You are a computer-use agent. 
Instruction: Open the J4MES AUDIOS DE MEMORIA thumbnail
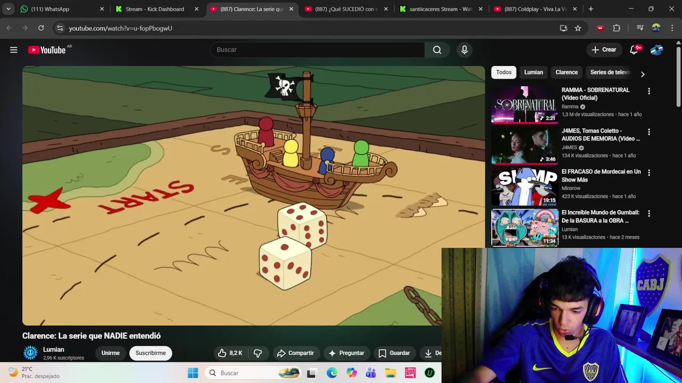524,145
